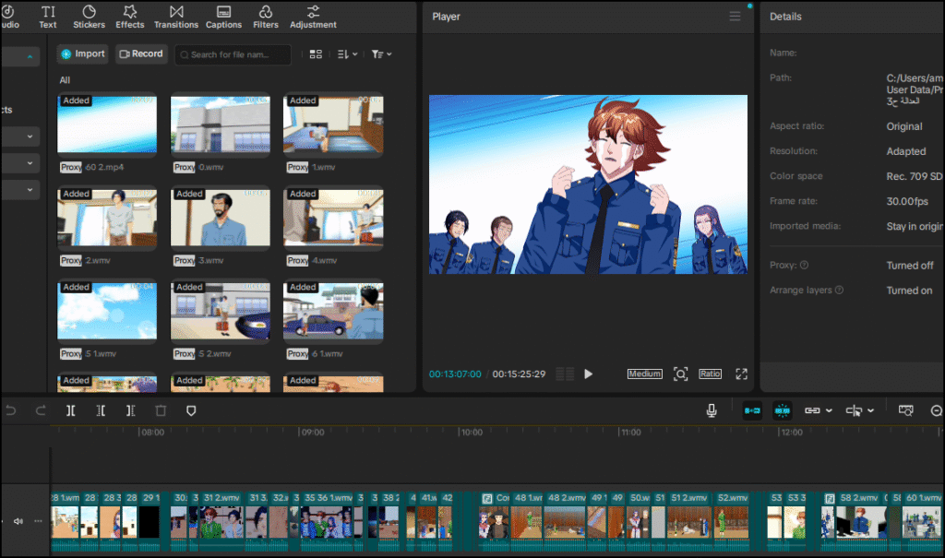Play the video in the Player
This screenshot has height=558, width=945.
click(x=588, y=374)
